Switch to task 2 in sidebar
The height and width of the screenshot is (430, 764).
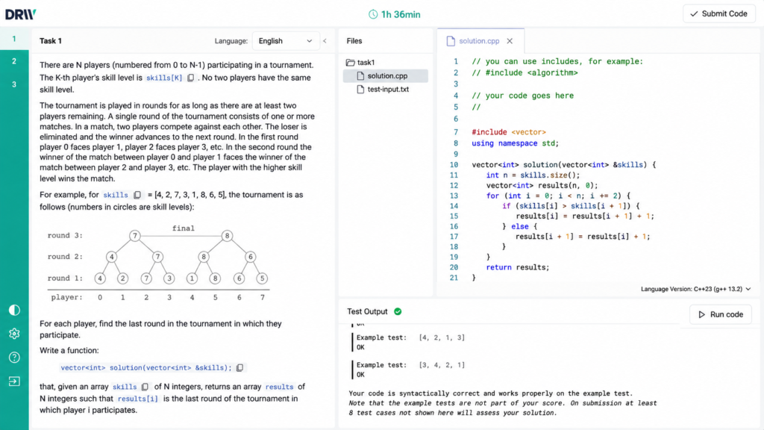click(14, 61)
